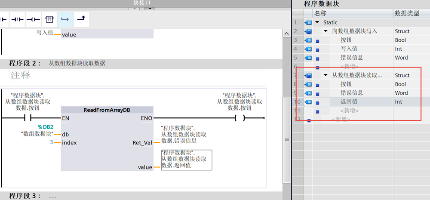This screenshot has width=430, height=200.
Task: Click the index input value 3
Action: click(51, 142)
